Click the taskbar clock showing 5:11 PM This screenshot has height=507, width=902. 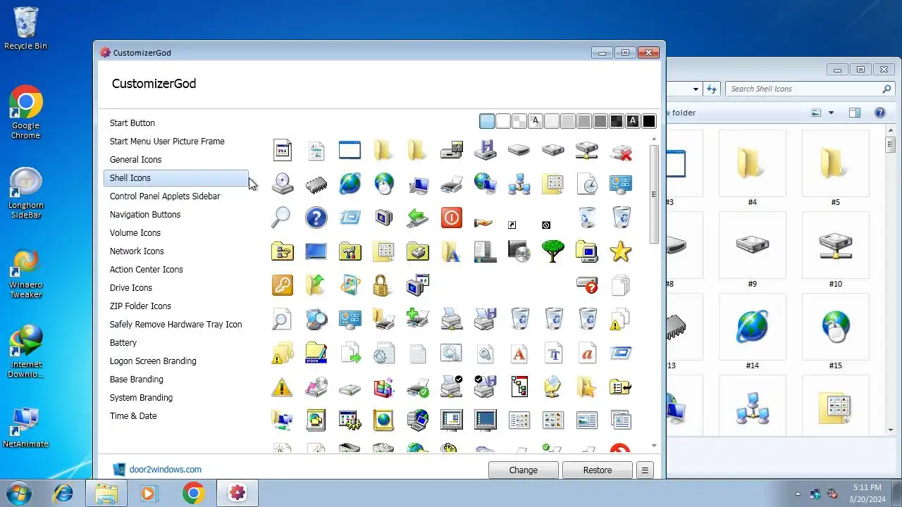(x=866, y=493)
